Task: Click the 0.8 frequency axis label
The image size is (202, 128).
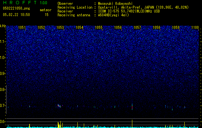Action: (2, 90)
